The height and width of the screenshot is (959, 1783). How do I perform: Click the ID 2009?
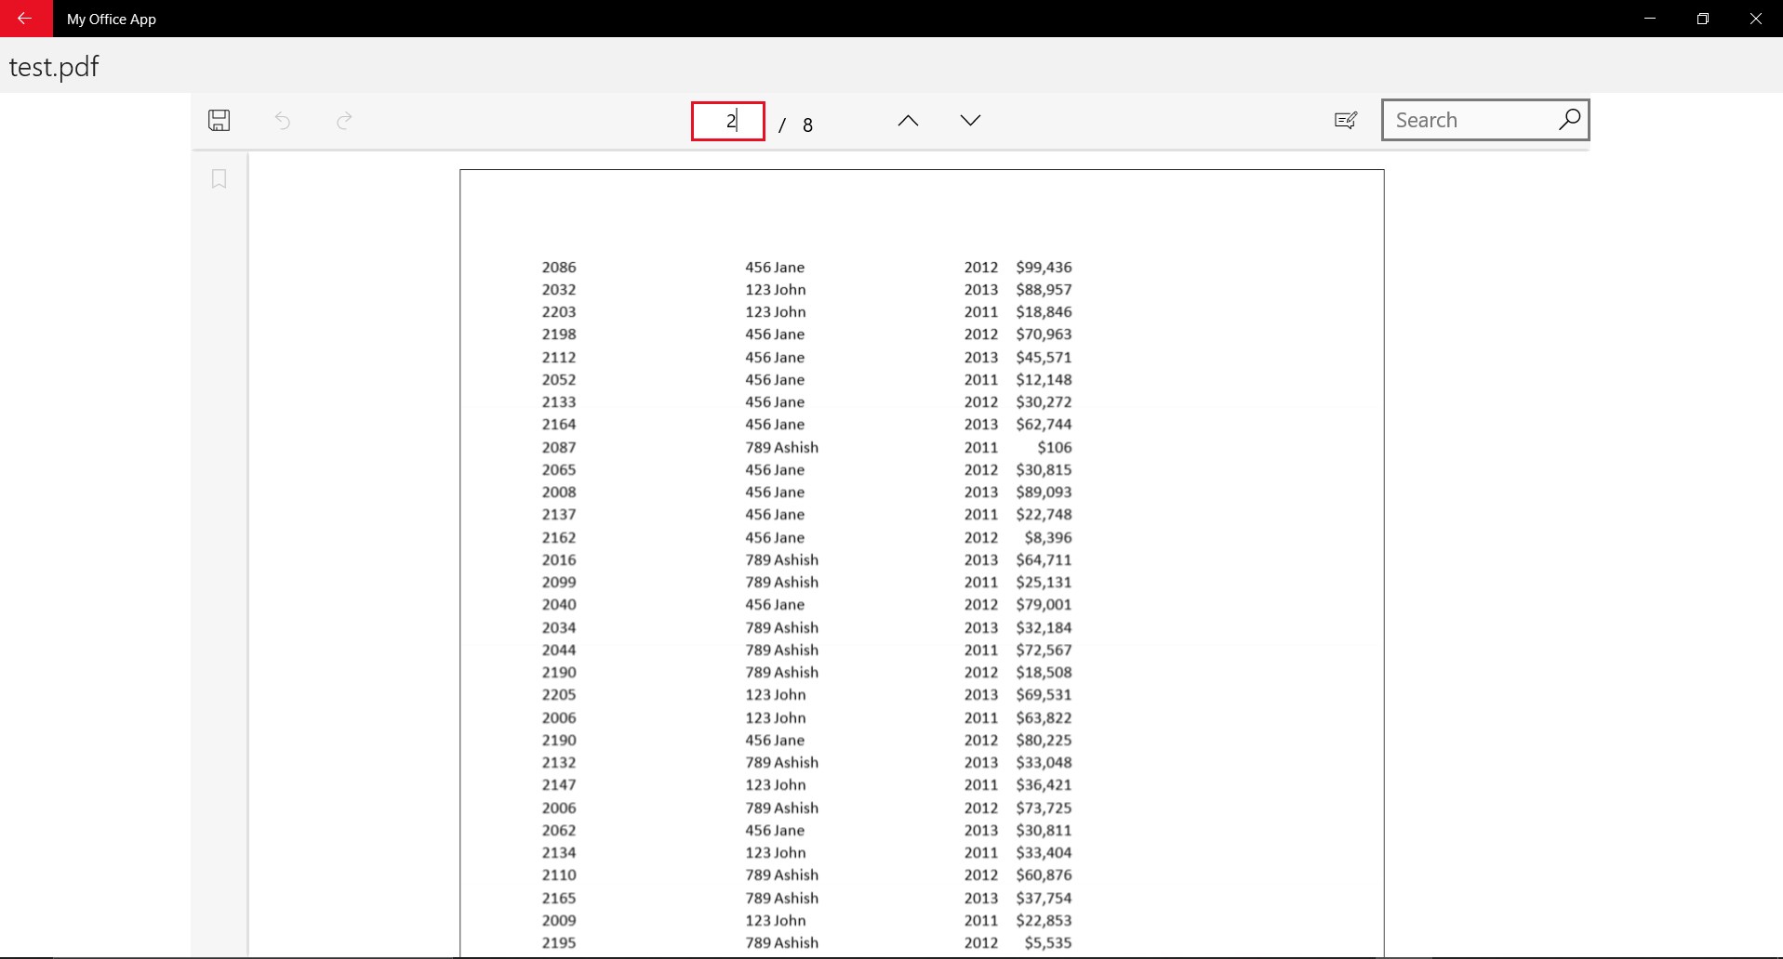pos(559,920)
